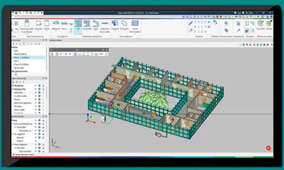Screen dimensions: 284x170
Task: Select the Kat 1 floor entry
Action: tap(16, 61)
